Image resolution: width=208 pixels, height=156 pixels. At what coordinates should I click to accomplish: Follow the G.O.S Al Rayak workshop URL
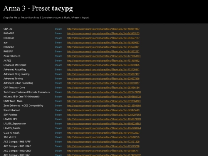(x=103, y=133)
